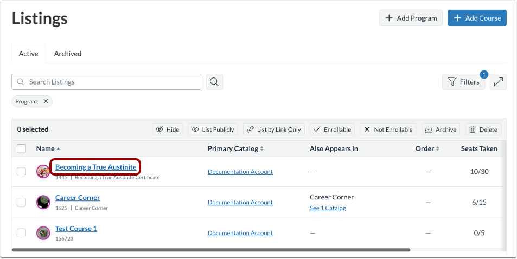Click the 10/30 seats taken value

coord(479,172)
